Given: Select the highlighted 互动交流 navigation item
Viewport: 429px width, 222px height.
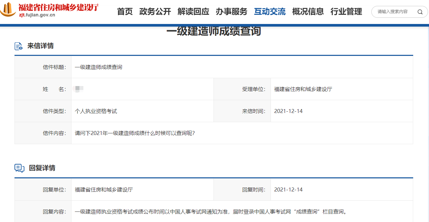Looking at the screenshot, I should pos(270,11).
